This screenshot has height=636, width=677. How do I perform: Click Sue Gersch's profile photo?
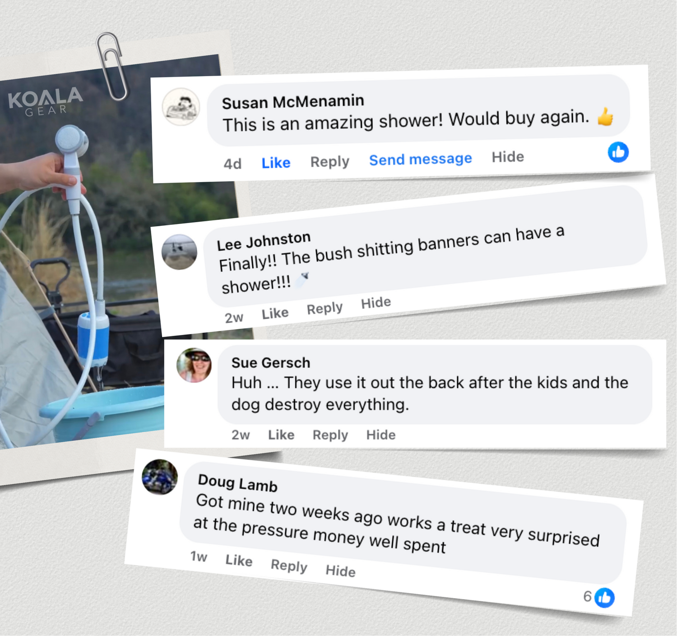pyautogui.click(x=194, y=365)
